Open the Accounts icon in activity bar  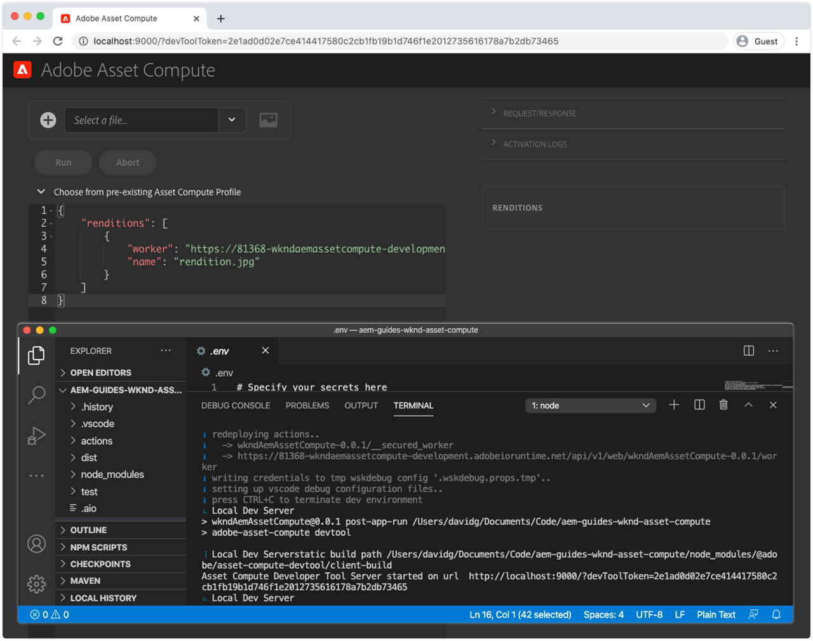coord(36,544)
